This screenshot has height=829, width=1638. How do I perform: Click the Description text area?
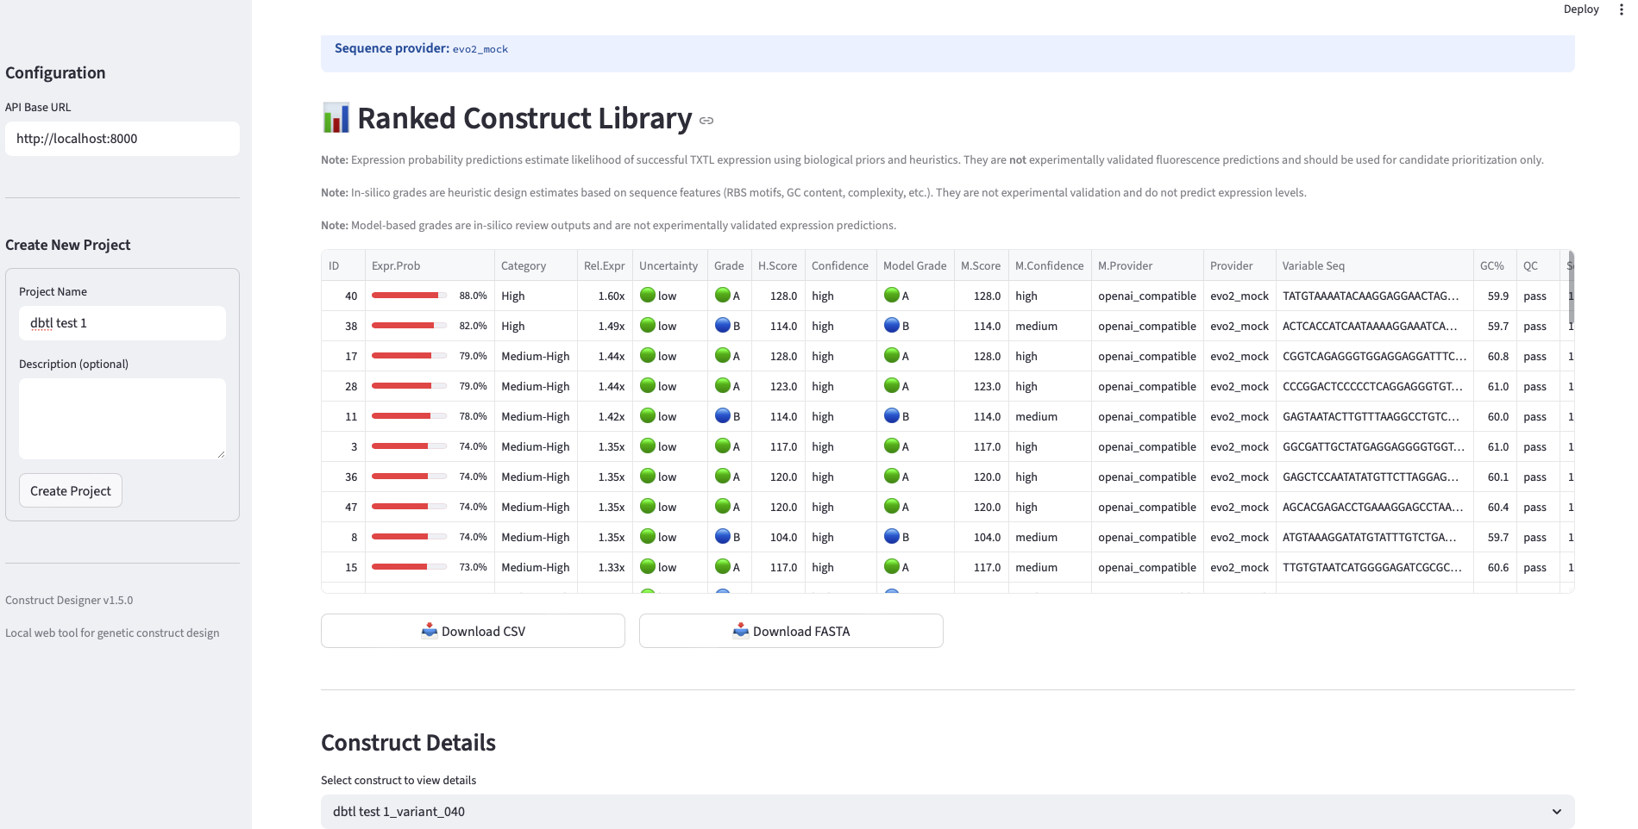[122, 419]
